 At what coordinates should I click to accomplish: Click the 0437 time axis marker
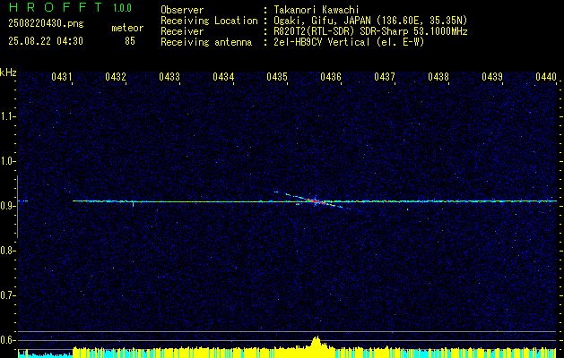[385, 77]
